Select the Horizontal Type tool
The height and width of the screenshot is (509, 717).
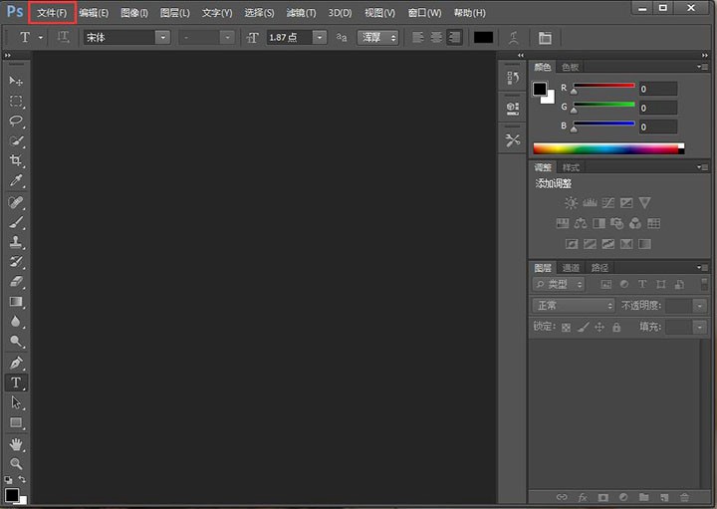[x=16, y=382]
